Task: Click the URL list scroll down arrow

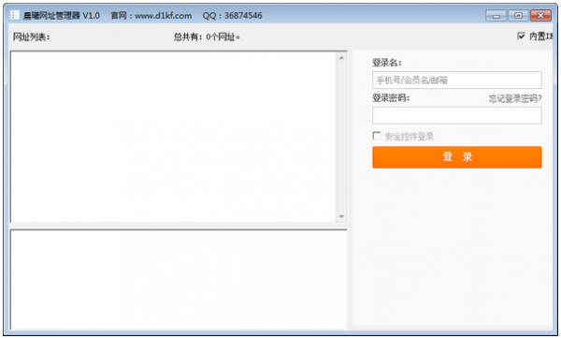Action: click(x=341, y=216)
